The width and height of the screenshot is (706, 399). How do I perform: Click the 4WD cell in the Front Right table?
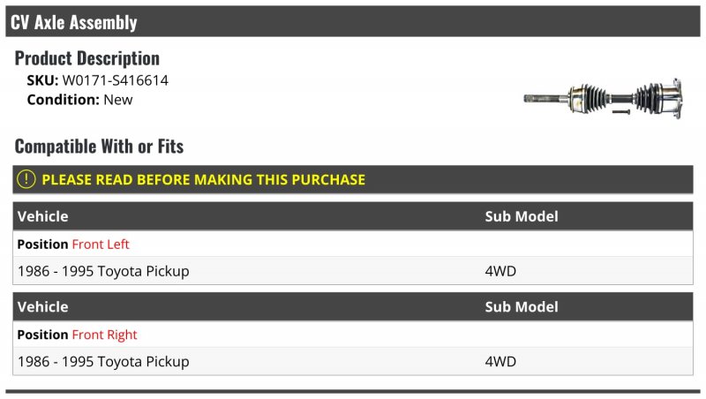tap(500, 362)
